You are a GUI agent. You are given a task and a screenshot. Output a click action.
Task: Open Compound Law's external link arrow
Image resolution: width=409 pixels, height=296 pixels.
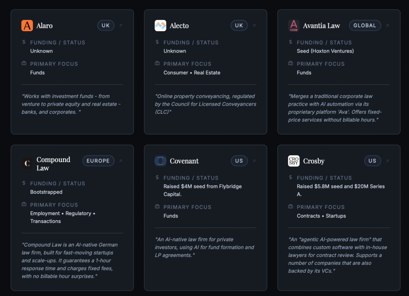pyautogui.click(x=121, y=161)
